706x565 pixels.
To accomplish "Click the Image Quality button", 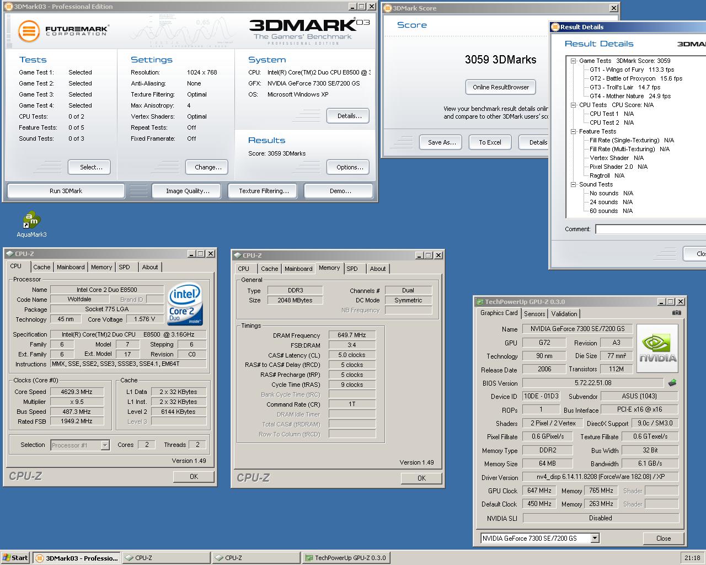I will (188, 191).
